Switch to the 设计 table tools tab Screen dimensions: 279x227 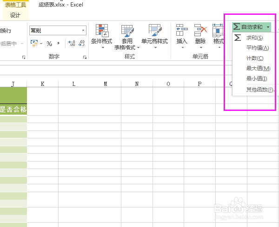(15, 15)
